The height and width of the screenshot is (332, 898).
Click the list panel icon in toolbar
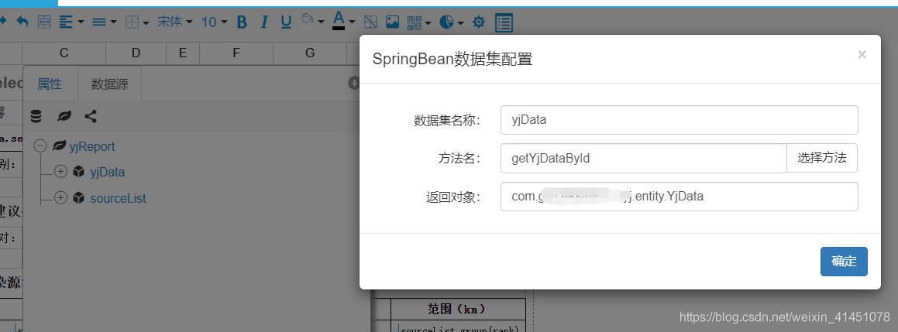504,22
